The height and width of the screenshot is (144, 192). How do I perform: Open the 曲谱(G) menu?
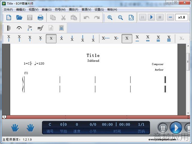(x=47, y=10)
